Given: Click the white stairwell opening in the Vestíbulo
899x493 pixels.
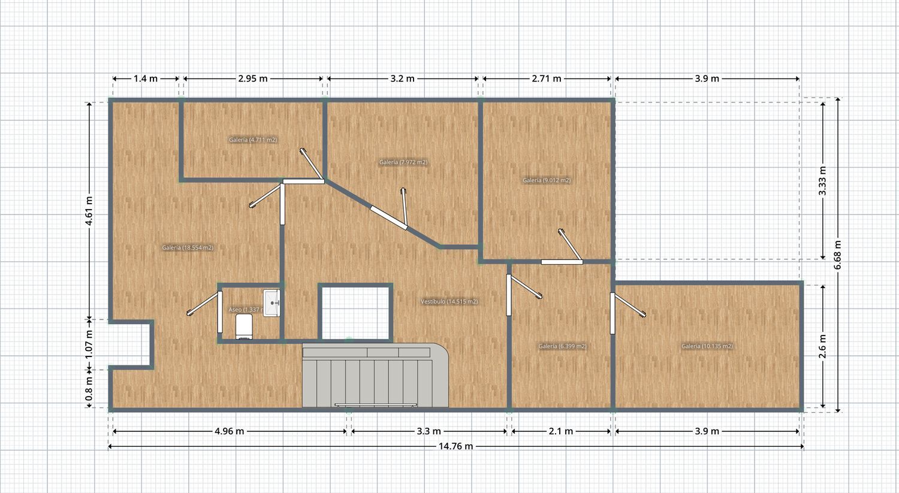Looking at the screenshot, I should click(x=356, y=313).
